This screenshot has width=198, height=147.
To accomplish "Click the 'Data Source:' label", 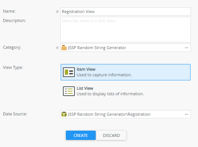I will [x=15, y=114].
